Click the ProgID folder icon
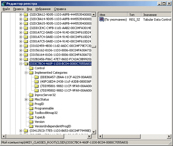This screenshot has height=146, width=173. tap(31, 104)
